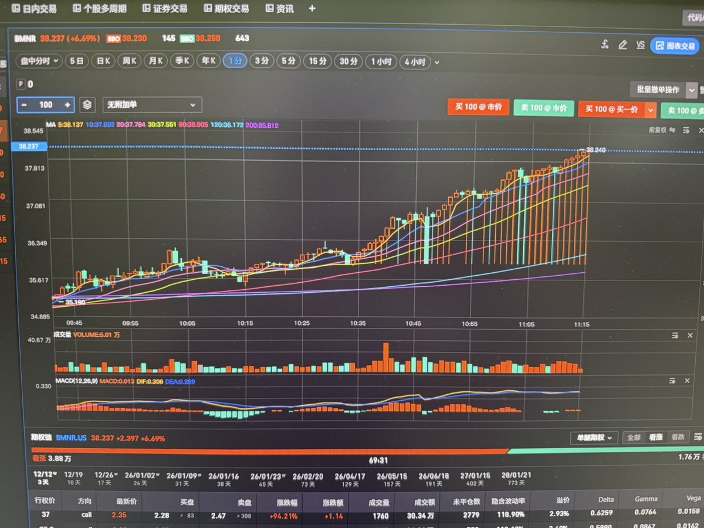Click the 日内交易 tab layout icon
704x528 pixels.
[x=16, y=9]
